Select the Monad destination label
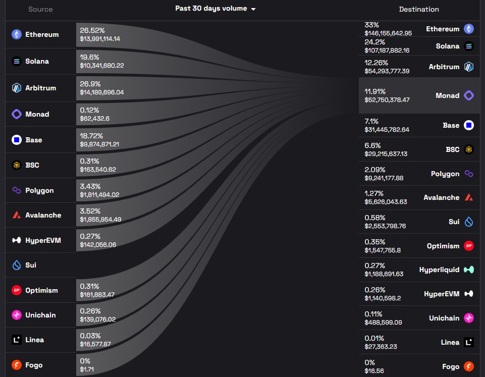Image resolution: width=485 pixels, height=377 pixels. click(448, 95)
